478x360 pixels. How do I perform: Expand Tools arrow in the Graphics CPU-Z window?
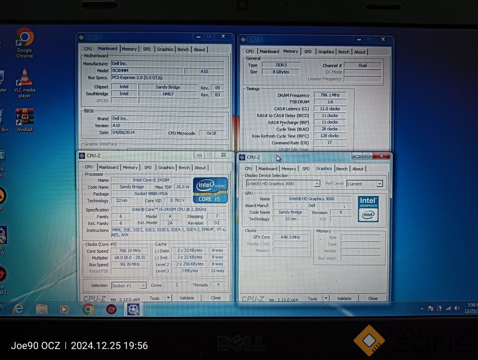pyautogui.click(x=326, y=298)
